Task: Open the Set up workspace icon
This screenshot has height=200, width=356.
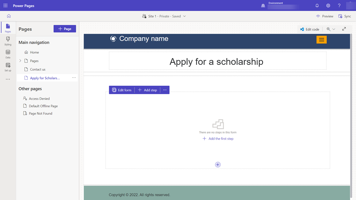Action: pyautogui.click(x=8, y=67)
